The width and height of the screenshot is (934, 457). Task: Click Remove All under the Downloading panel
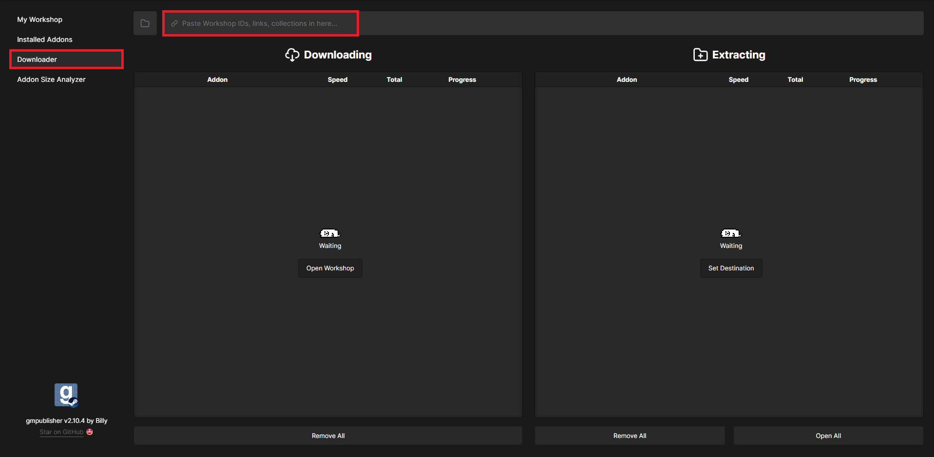(x=328, y=436)
